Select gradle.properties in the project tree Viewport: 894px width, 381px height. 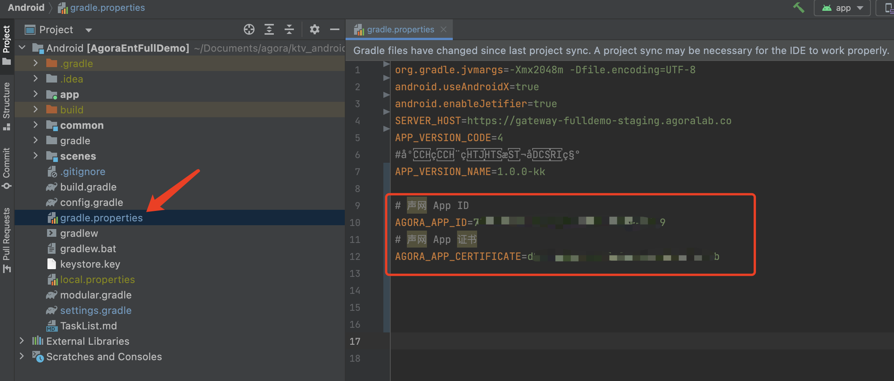101,218
